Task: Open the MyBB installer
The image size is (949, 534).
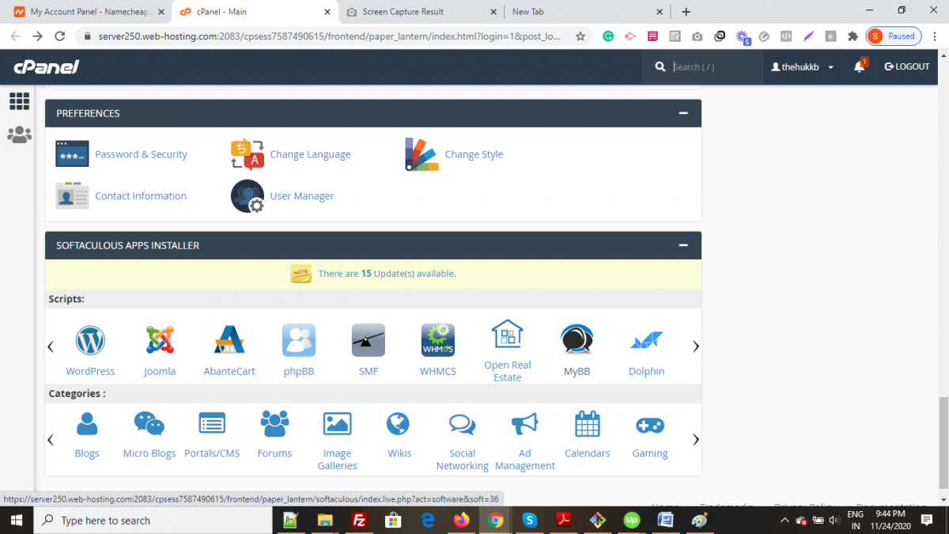Action: coord(577,348)
